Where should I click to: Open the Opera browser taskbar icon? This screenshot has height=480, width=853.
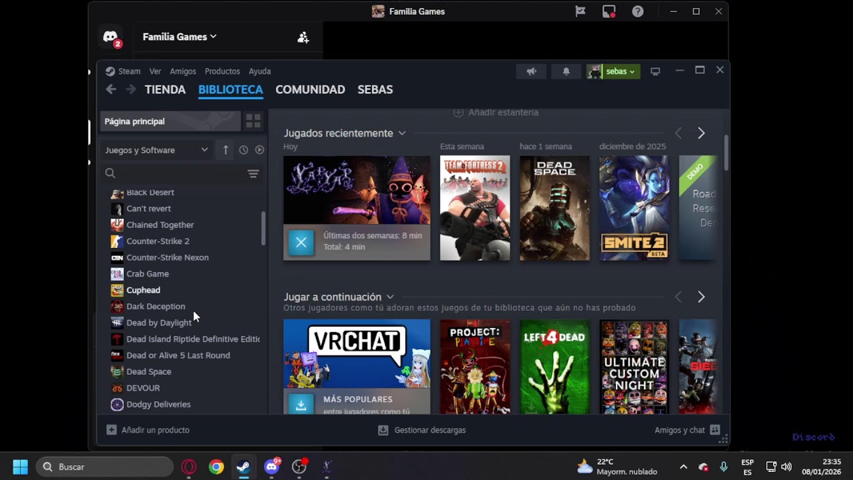click(x=189, y=467)
